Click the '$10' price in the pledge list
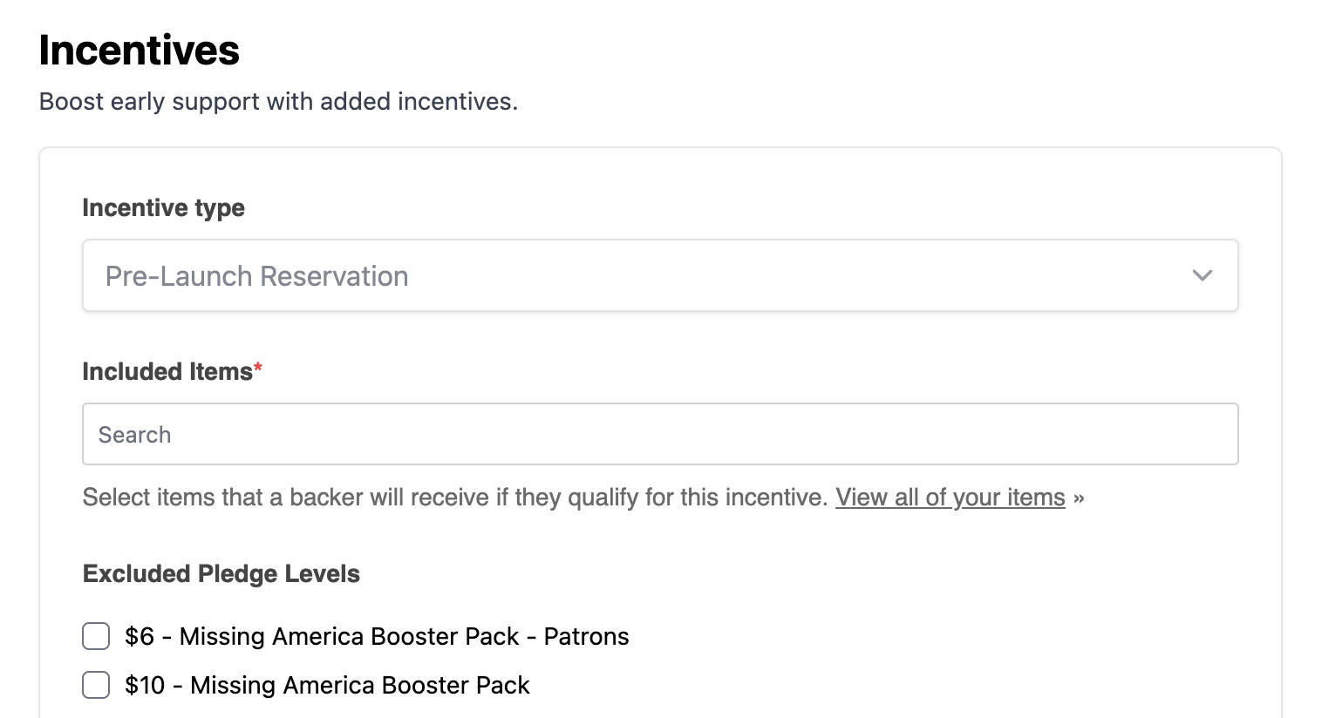This screenshot has height=718, width=1322. click(145, 686)
